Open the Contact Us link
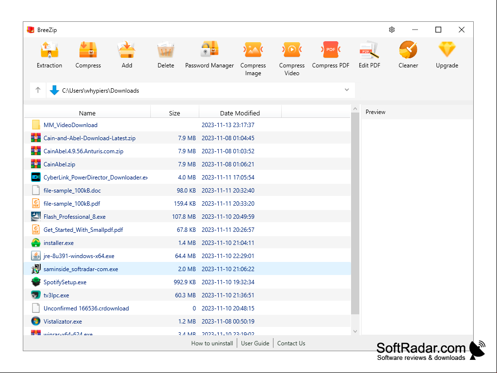This screenshot has width=497, height=373. [291, 343]
